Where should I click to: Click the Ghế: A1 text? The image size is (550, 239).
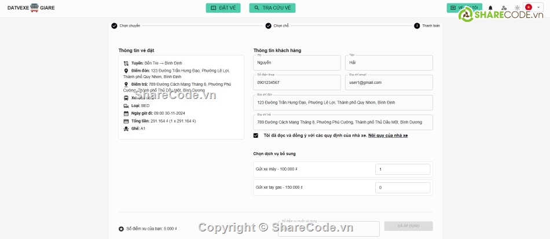(x=138, y=128)
